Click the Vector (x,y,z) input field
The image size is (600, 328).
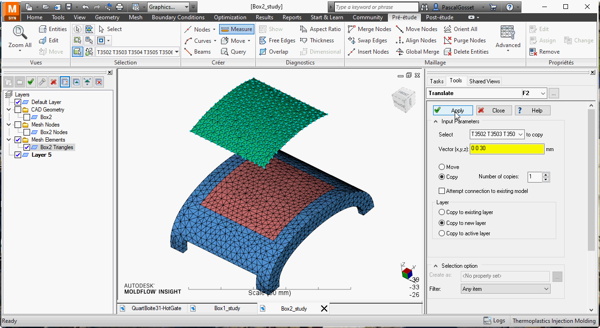[507, 149]
